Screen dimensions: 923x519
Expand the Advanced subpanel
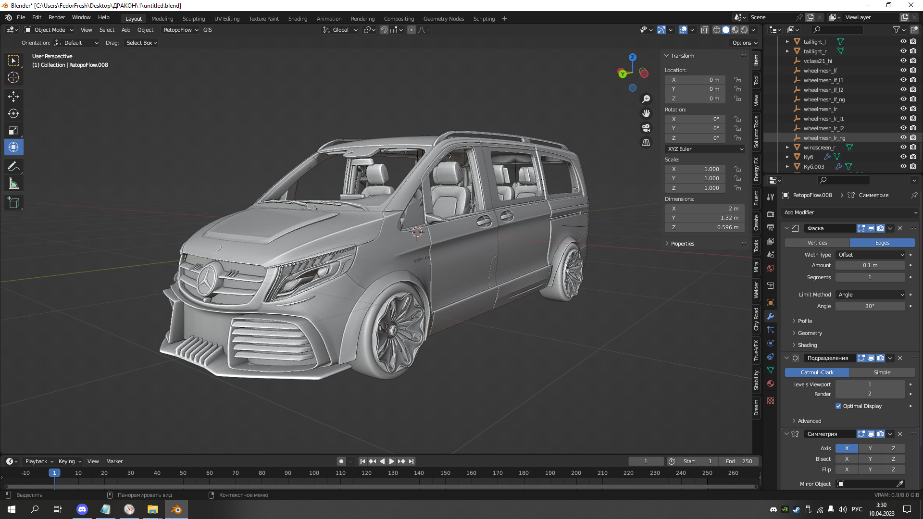[809, 421]
